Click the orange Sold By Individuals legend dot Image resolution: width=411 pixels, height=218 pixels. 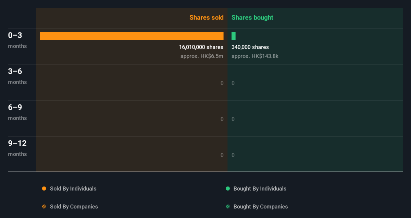(x=44, y=189)
